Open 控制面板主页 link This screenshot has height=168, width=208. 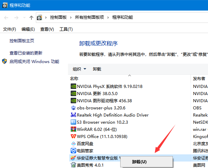pyautogui.click(x=22, y=41)
